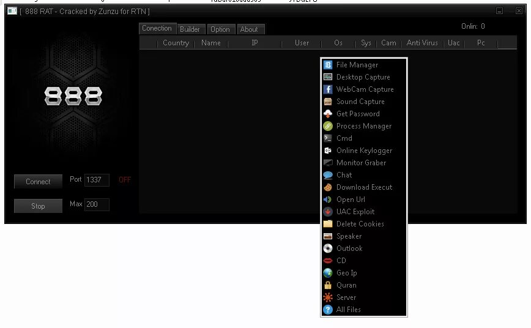Click the globe icon beside Geo Ip
531x328 pixels.
point(328,273)
